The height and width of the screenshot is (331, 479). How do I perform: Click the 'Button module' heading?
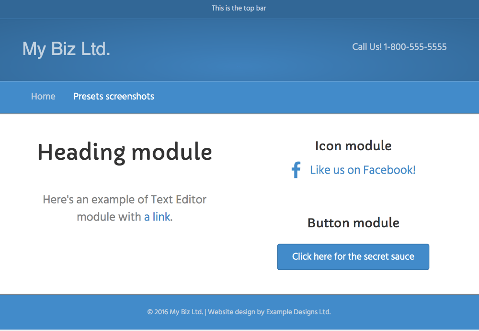coord(353,223)
